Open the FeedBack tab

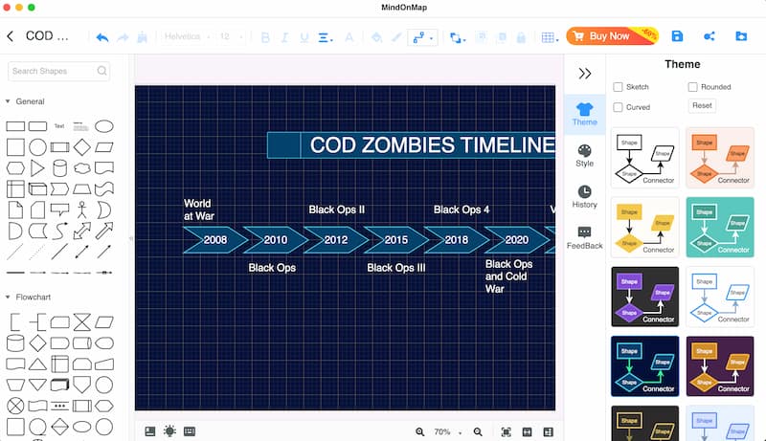585,238
